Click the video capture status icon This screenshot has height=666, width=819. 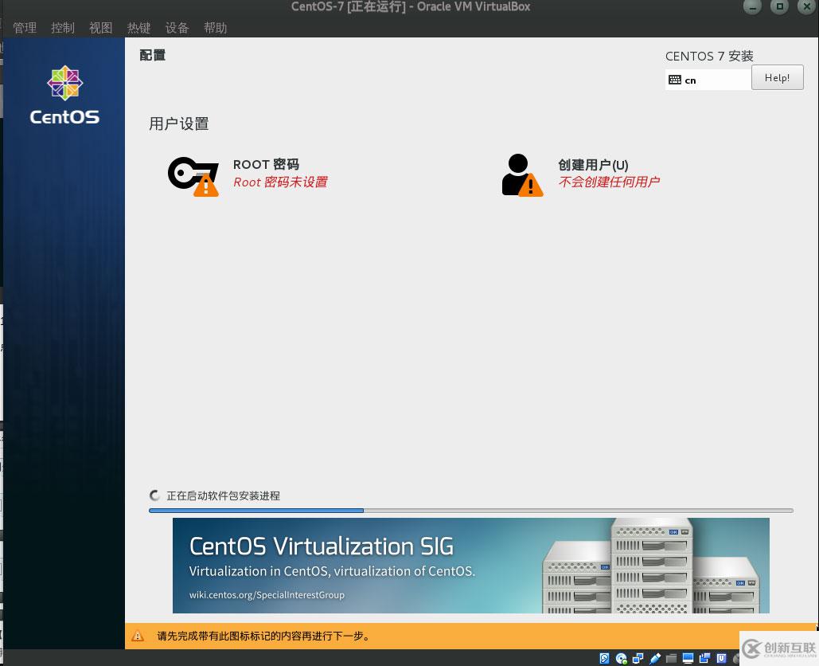point(704,658)
